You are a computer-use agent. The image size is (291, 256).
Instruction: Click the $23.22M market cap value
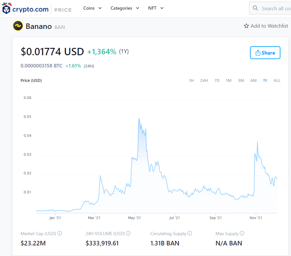(x=33, y=243)
